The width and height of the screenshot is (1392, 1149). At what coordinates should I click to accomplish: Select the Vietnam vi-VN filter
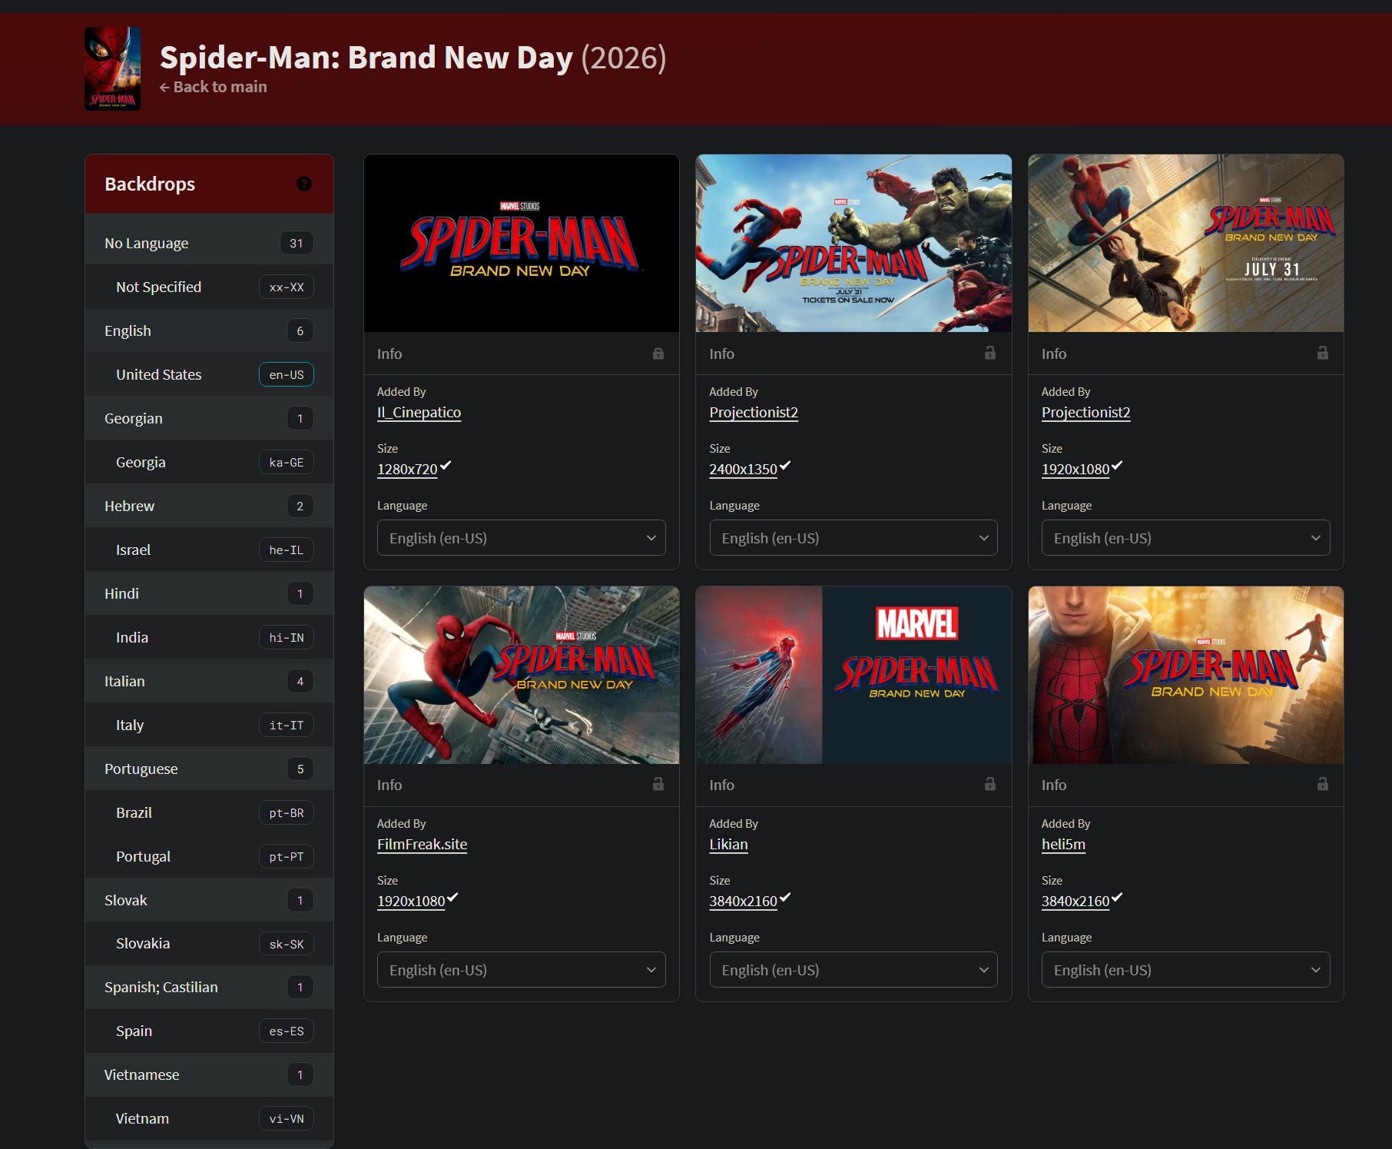209,1118
